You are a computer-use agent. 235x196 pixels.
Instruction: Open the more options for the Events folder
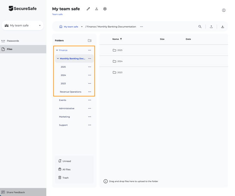89,100
